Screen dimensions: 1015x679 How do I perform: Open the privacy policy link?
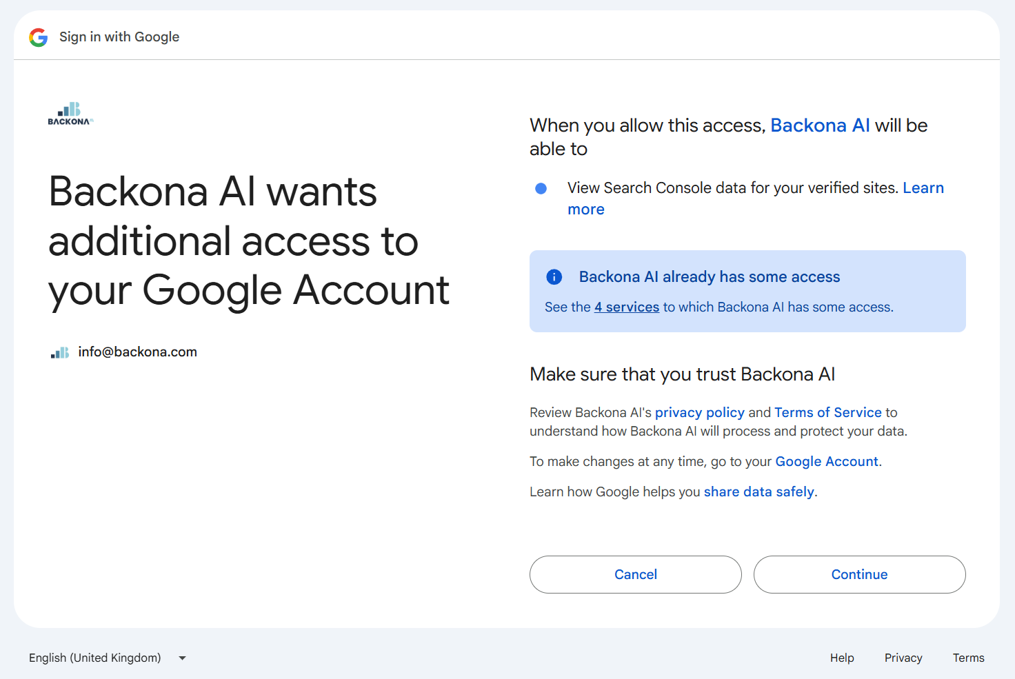(x=700, y=412)
